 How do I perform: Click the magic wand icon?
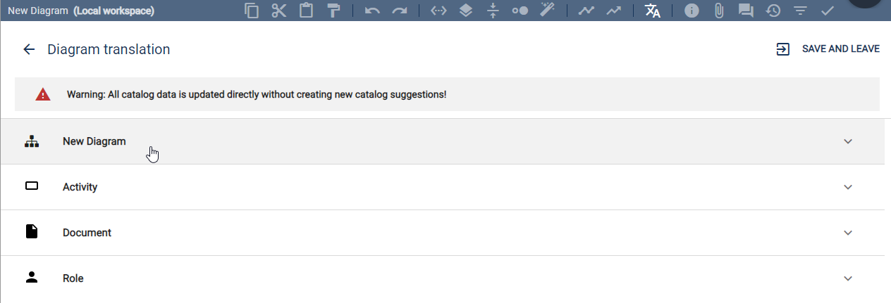coord(547,11)
